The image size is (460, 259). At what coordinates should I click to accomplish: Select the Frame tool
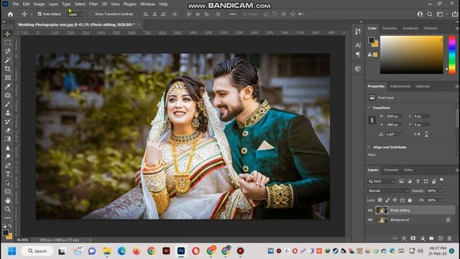click(x=8, y=78)
